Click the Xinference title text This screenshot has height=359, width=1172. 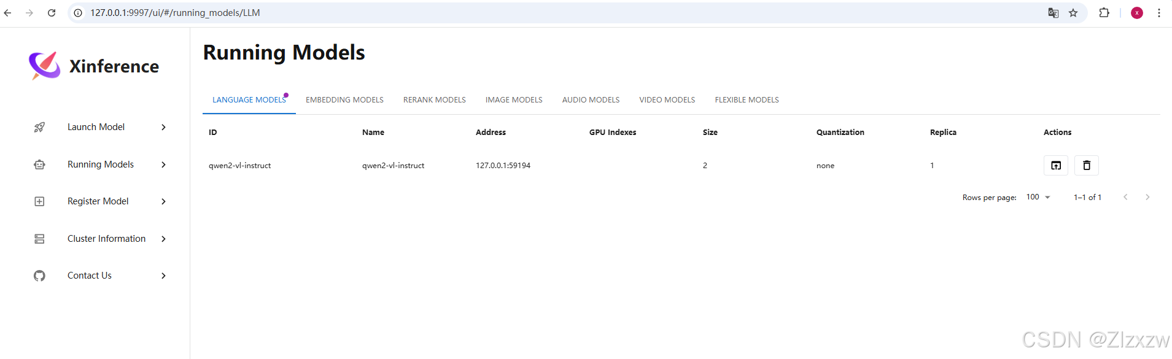114,66
